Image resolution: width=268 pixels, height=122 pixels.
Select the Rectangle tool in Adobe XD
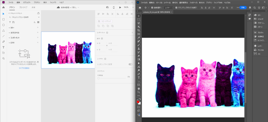(3, 19)
